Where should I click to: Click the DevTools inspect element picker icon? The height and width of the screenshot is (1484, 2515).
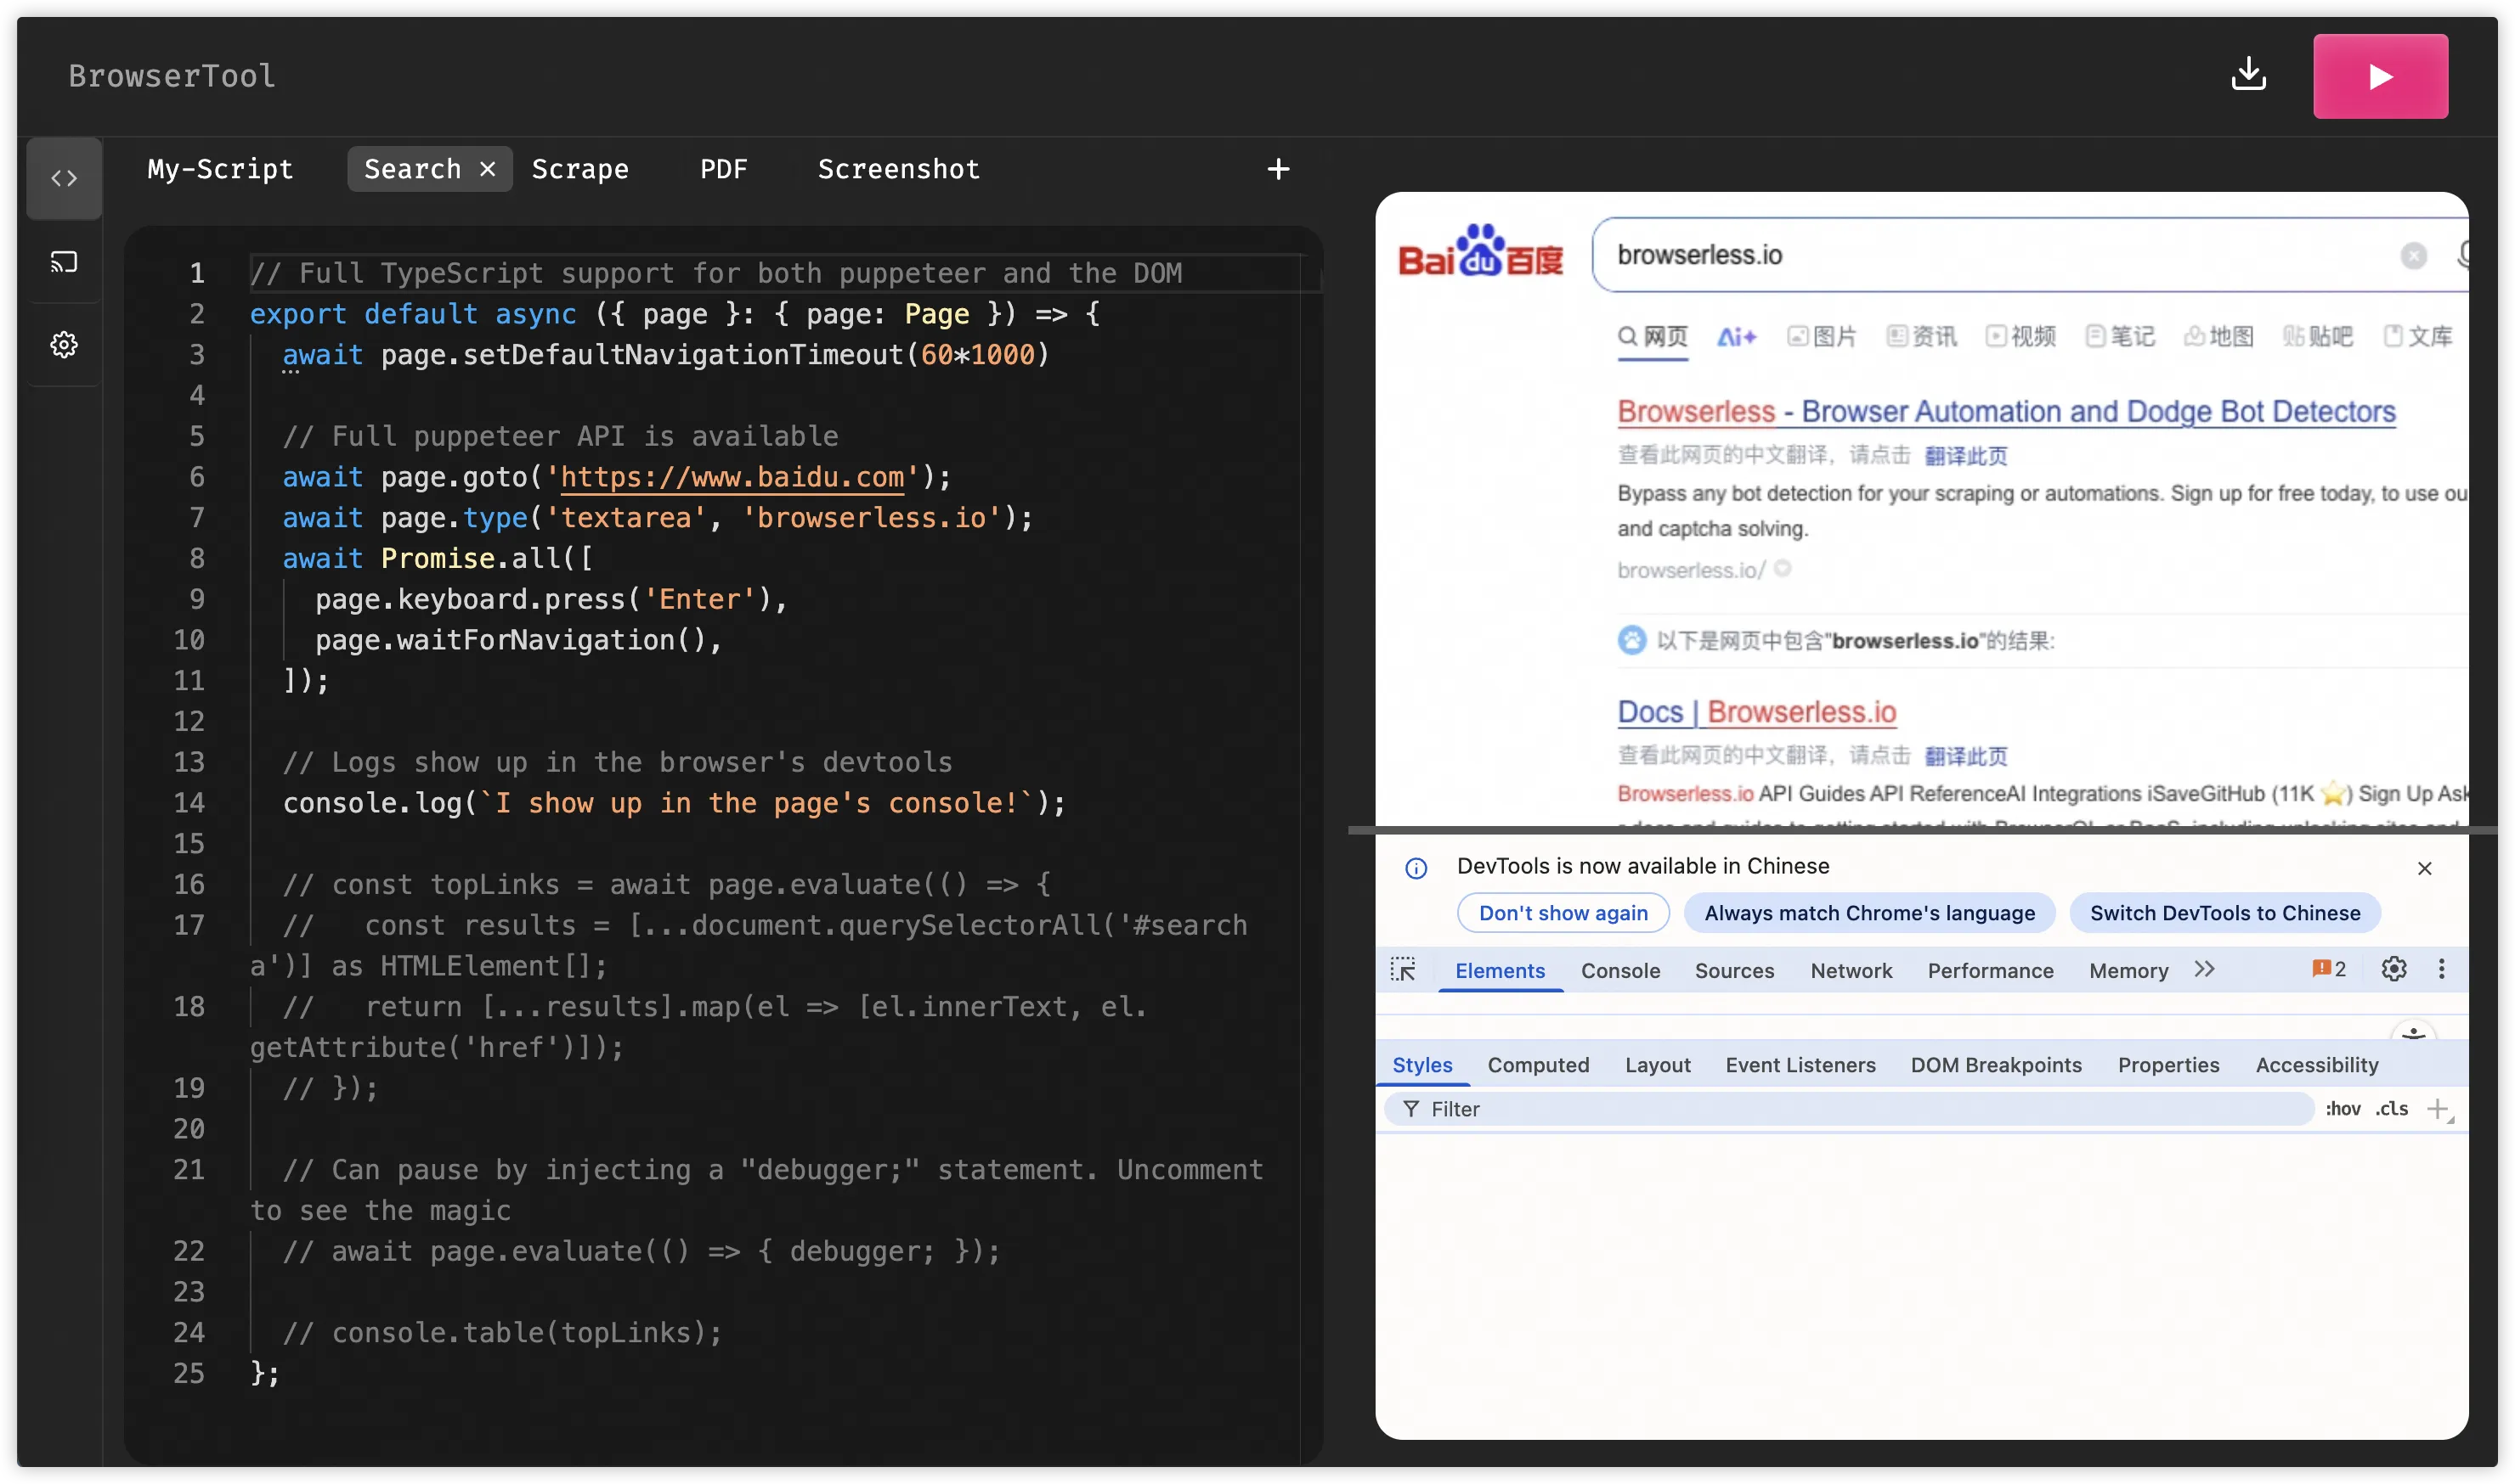click(x=1403, y=969)
